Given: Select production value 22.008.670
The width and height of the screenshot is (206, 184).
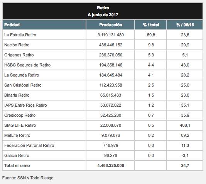Looking at the screenshot, I should coord(111,125).
